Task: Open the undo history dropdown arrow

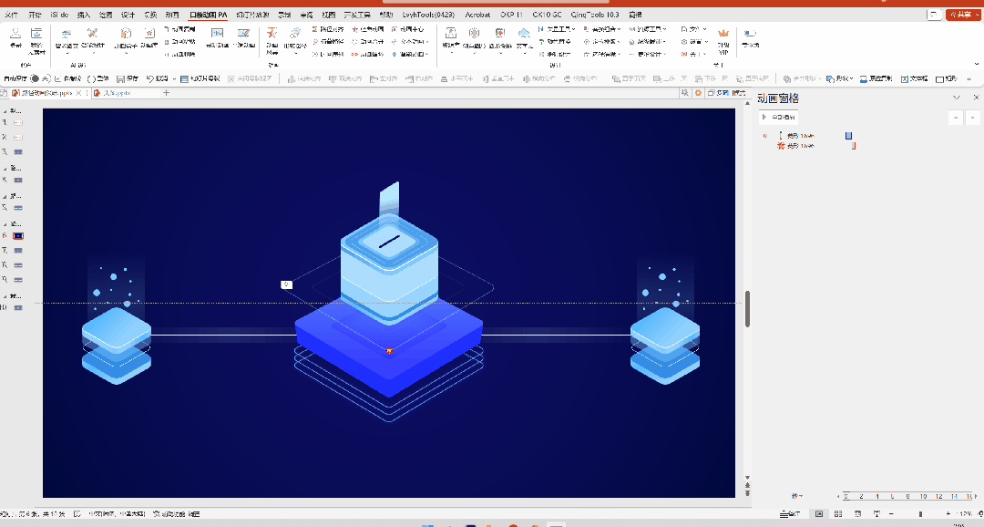Action: coord(173,78)
